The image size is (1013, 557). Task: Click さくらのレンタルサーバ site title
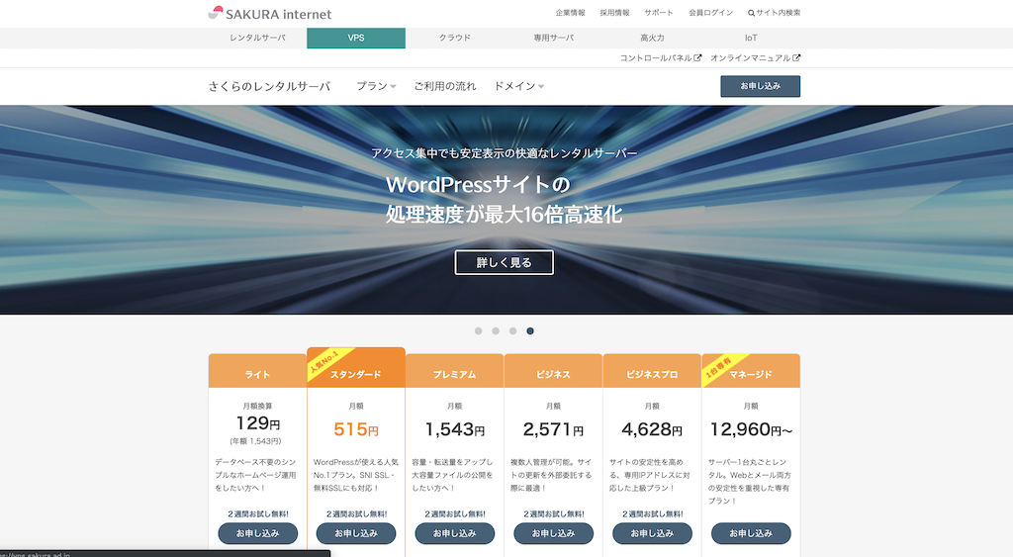click(x=269, y=86)
